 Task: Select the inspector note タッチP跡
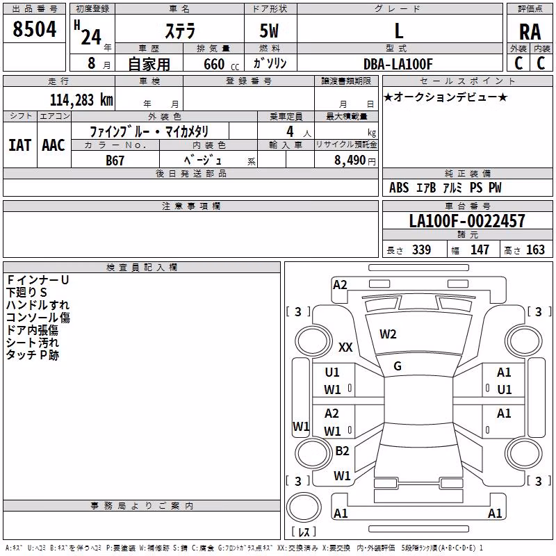(32, 354)
